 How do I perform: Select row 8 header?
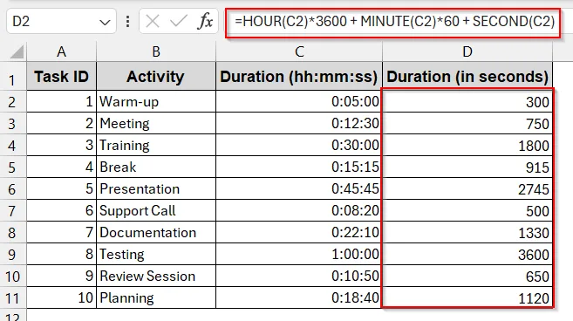[12, 233]
